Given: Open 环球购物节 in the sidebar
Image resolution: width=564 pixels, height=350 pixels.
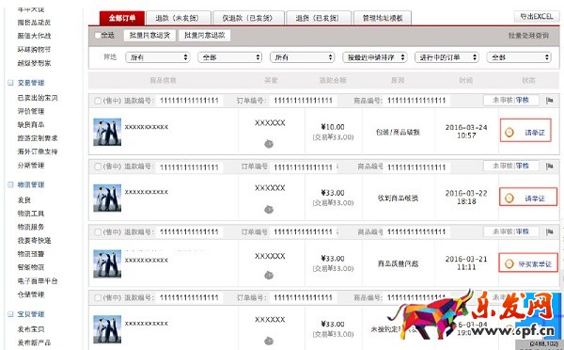Looking at the screenshot, I should [x=34, y=49].
